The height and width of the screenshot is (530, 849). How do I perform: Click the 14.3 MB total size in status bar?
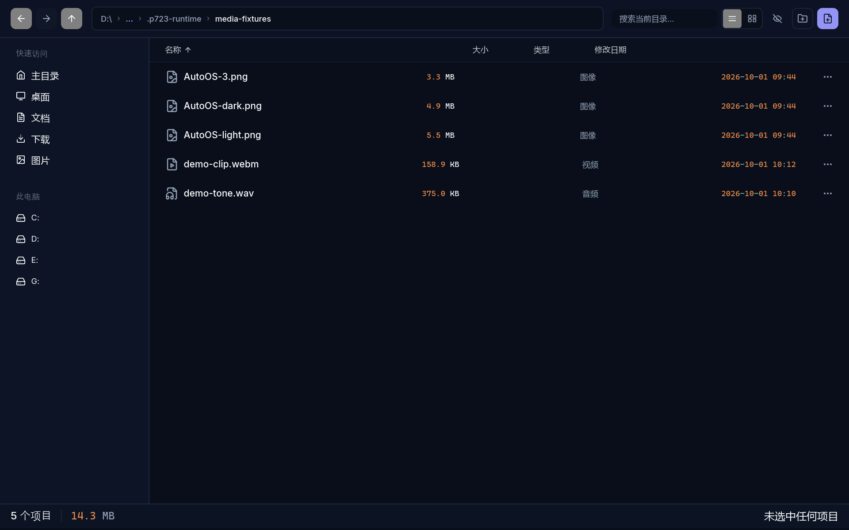(x=93, y=516)
